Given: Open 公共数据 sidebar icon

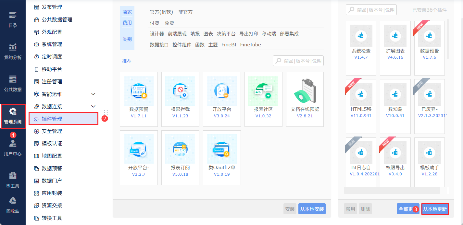Looking at the screenshot, I should pyautogui.click(x=13, y=79).
